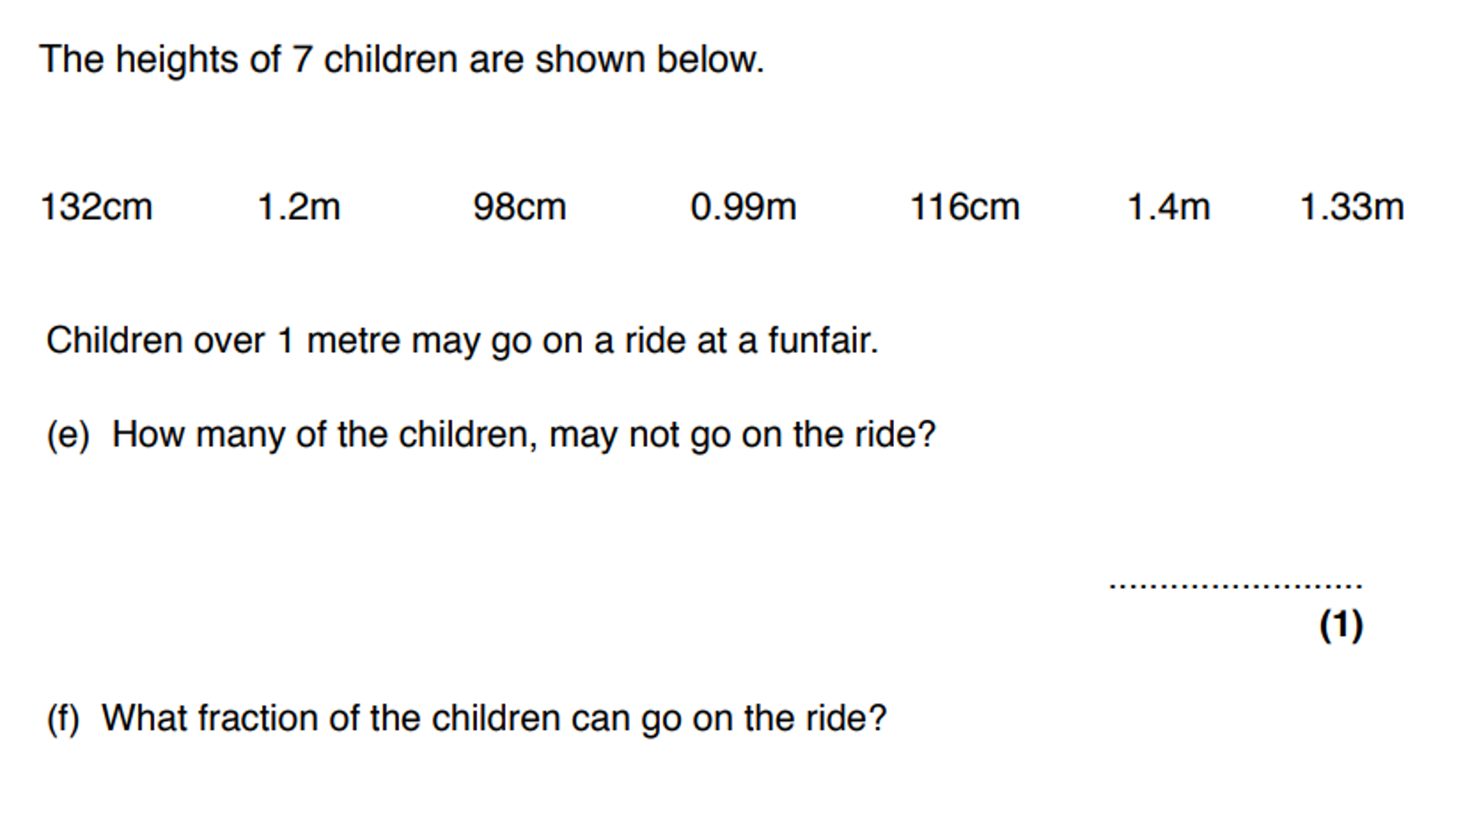Click the (f) question label

62,718
